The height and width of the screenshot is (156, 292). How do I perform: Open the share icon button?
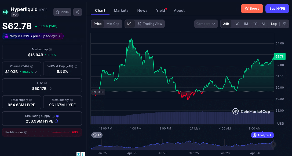[78, 12]
